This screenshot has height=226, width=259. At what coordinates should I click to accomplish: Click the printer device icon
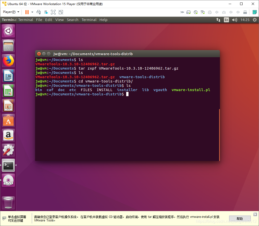210,12
